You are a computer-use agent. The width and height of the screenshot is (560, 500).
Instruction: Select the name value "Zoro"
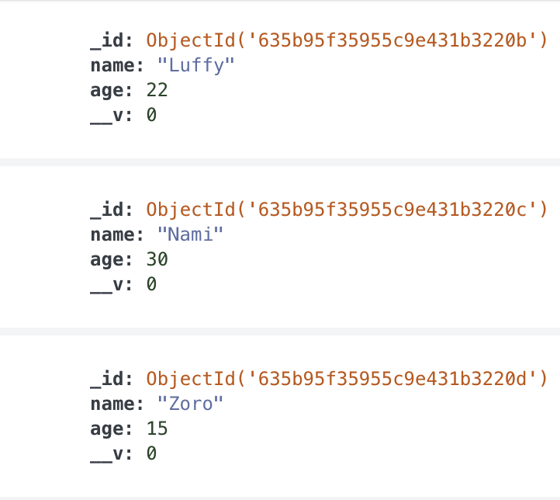(x=190, y=405)
